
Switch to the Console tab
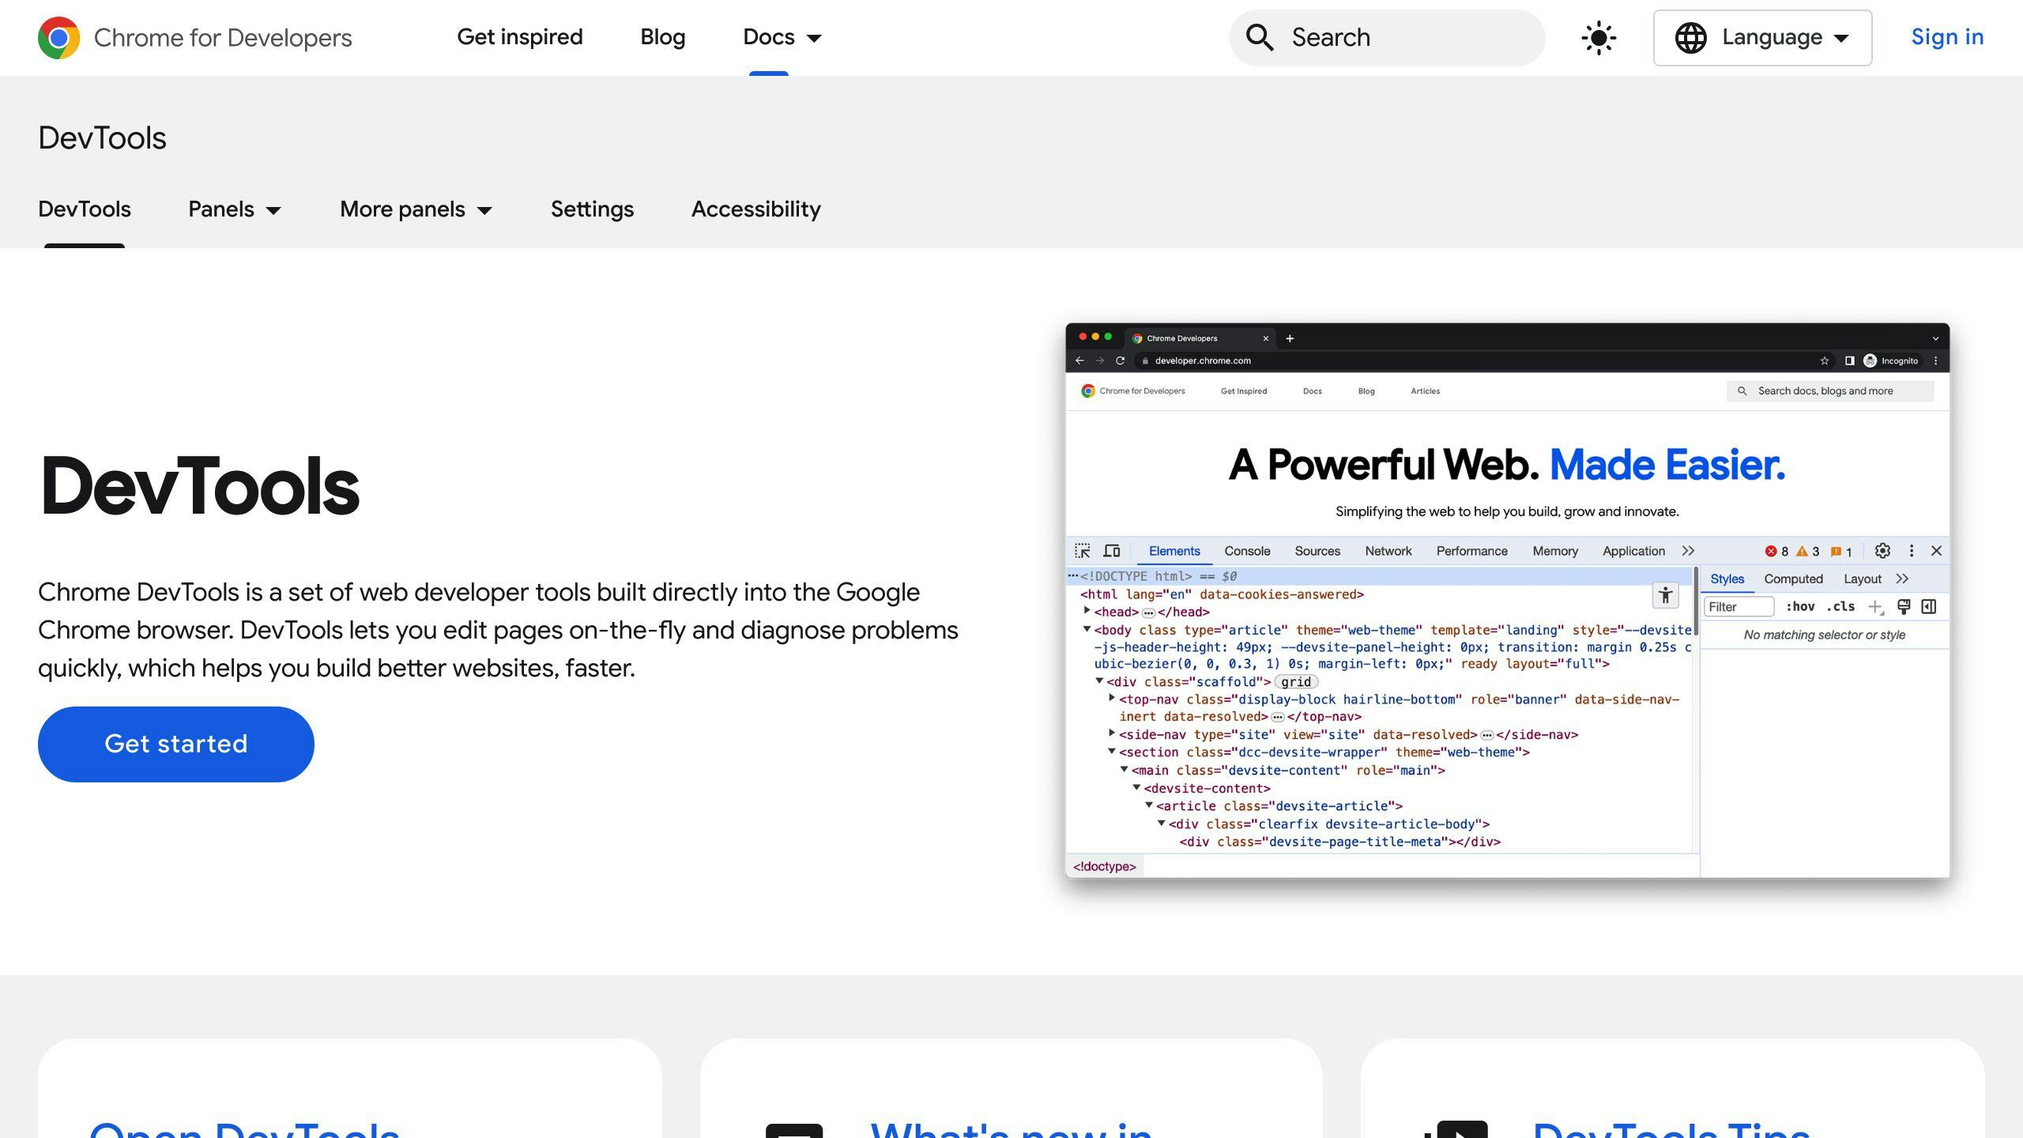point(1247,551)
